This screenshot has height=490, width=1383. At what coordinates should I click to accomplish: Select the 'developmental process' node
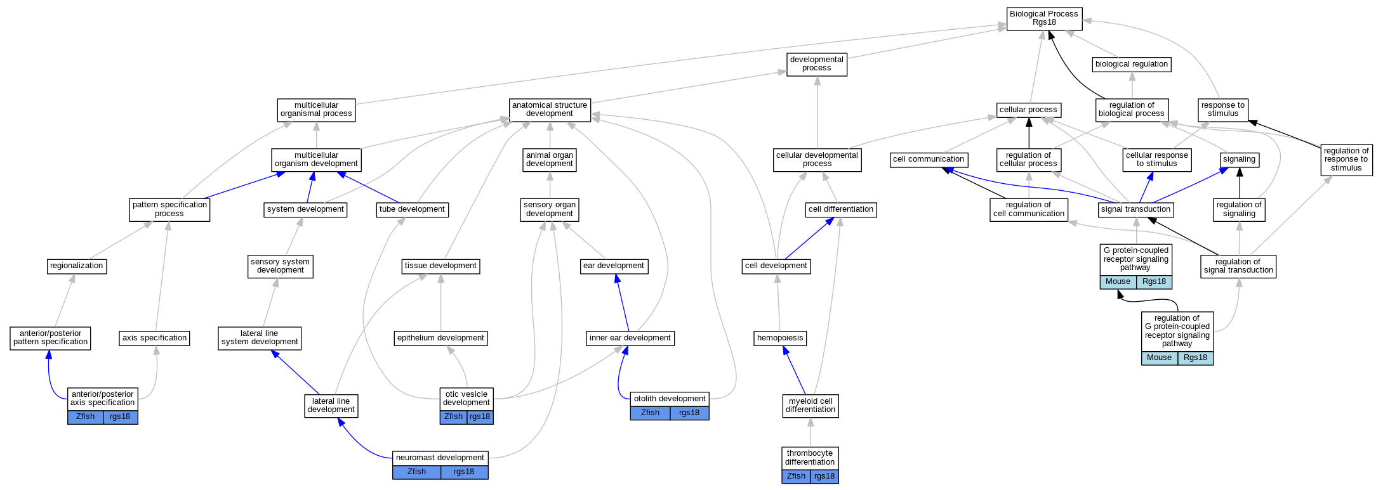tap(817, 64)
